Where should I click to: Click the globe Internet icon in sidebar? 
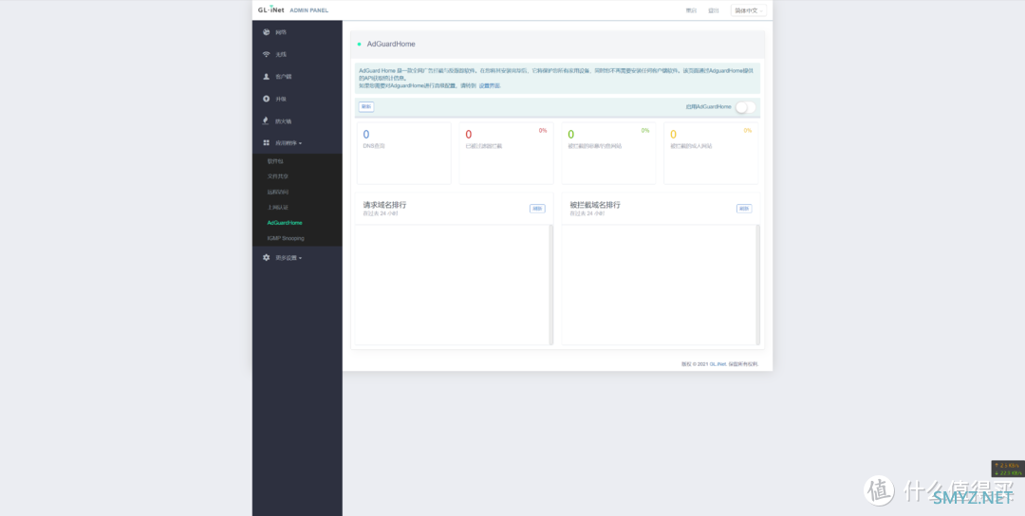266,32
